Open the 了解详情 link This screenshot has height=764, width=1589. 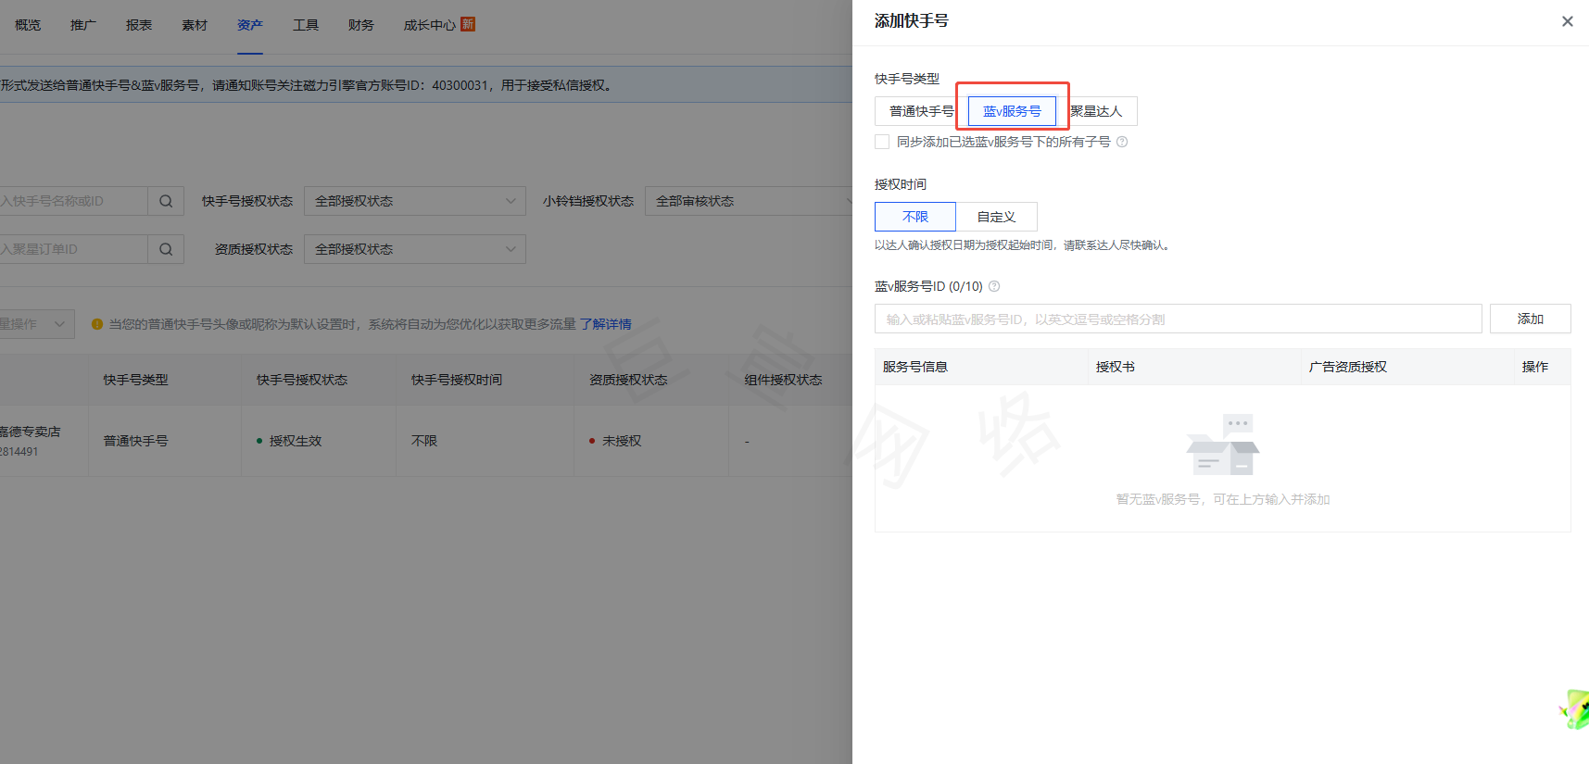click(606, 324)
